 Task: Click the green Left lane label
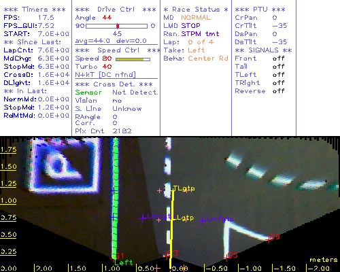click(123, 262)
